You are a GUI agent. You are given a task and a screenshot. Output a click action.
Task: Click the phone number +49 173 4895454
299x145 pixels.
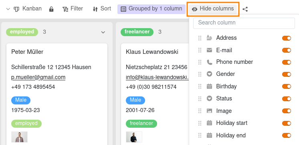[33, 87]
